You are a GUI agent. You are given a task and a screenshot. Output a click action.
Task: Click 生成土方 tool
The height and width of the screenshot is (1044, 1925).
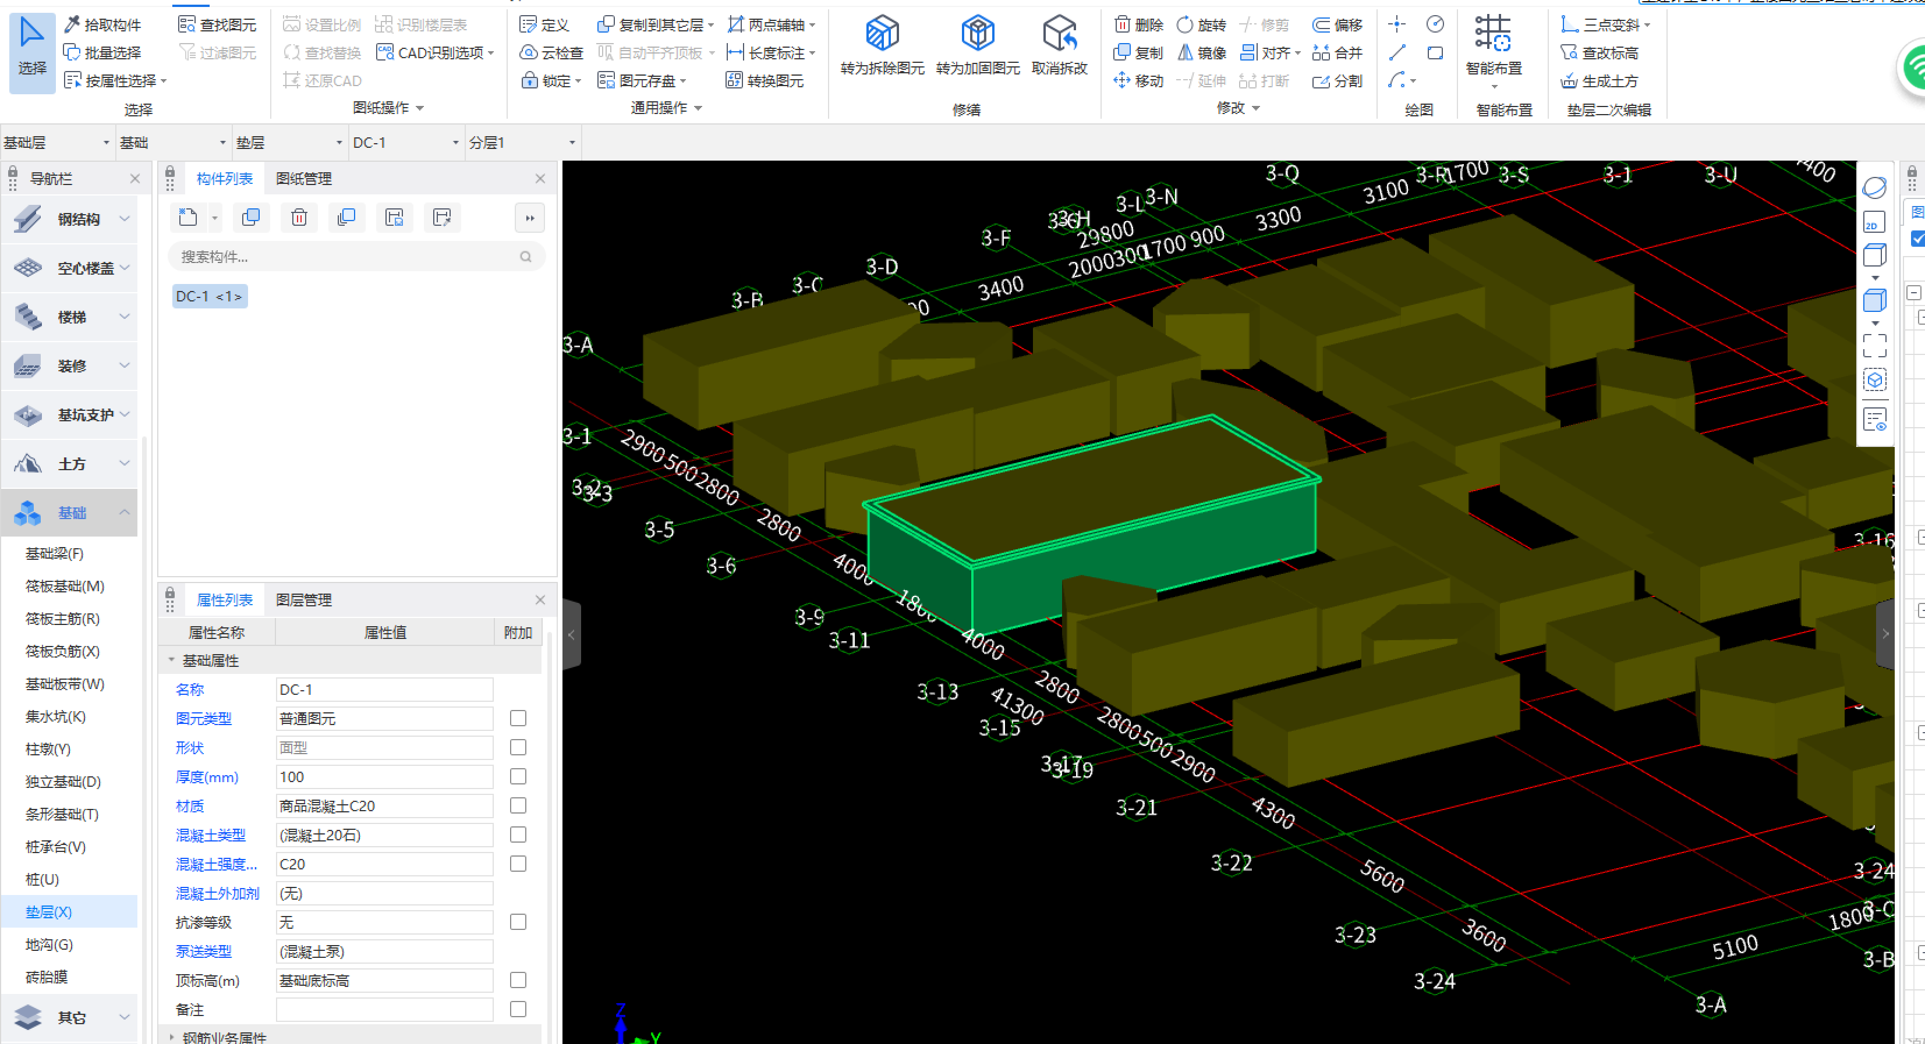[x=1599, y=81]
